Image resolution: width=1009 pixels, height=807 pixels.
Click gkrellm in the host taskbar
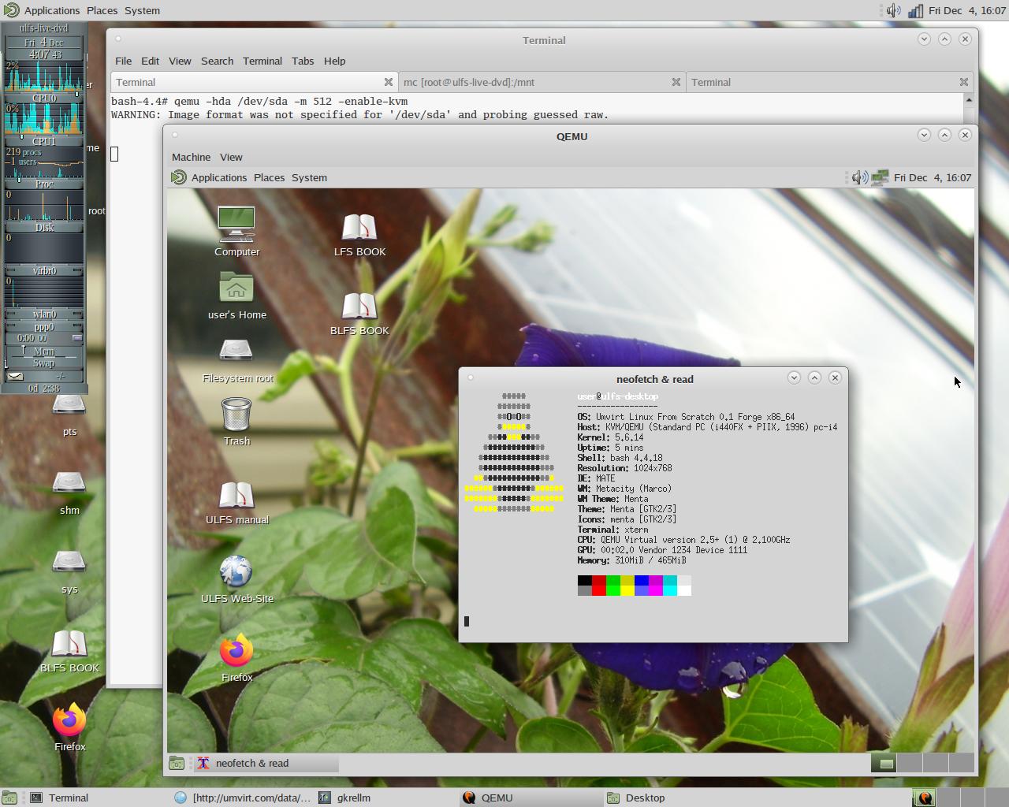pos(353,798)
